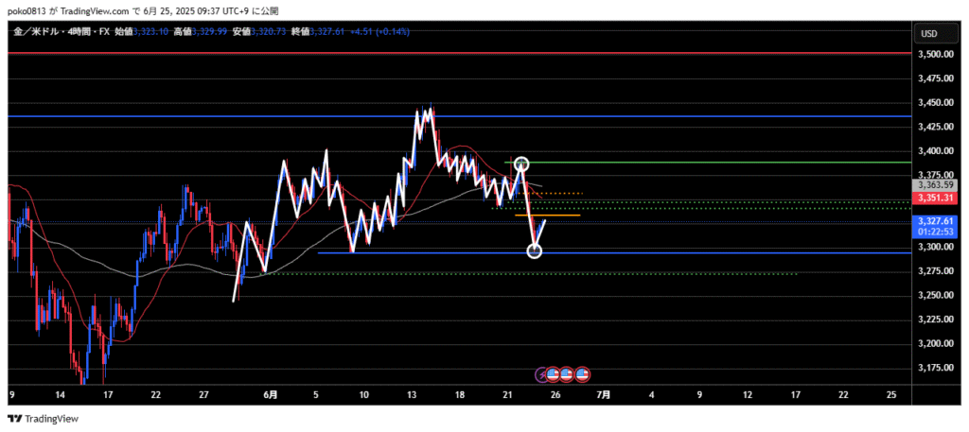Click the TradingView logo in the footer
This screenshot has width=969, height=432.
pos(44,419)
